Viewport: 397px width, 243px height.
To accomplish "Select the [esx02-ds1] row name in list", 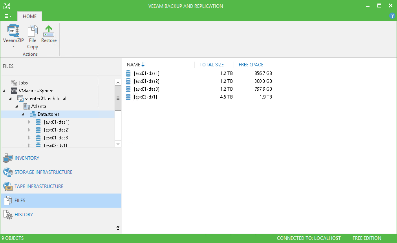I will click(x=145, y=97).
